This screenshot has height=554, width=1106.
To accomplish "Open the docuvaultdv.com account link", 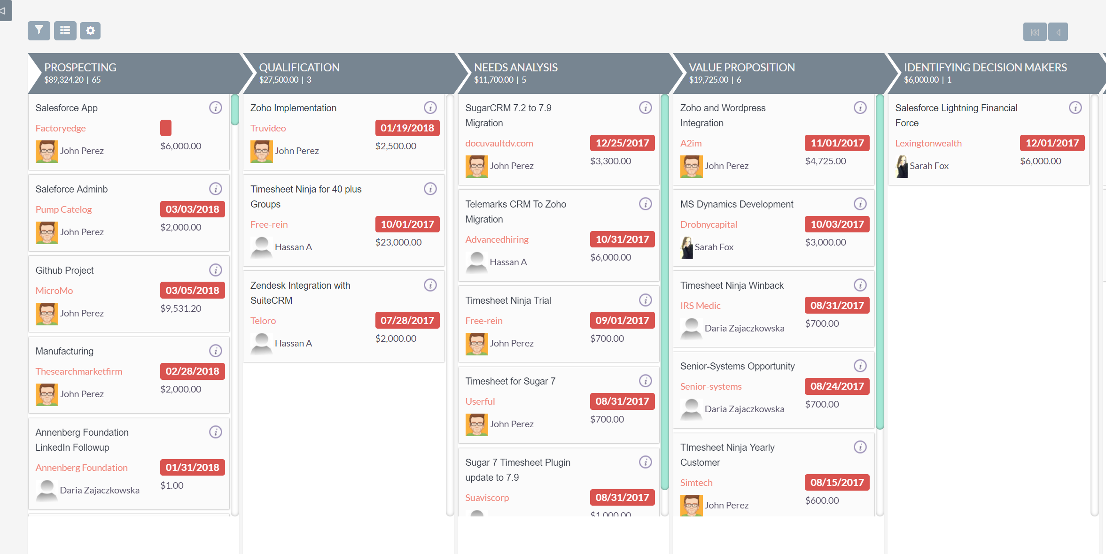I will pos(499,143).
